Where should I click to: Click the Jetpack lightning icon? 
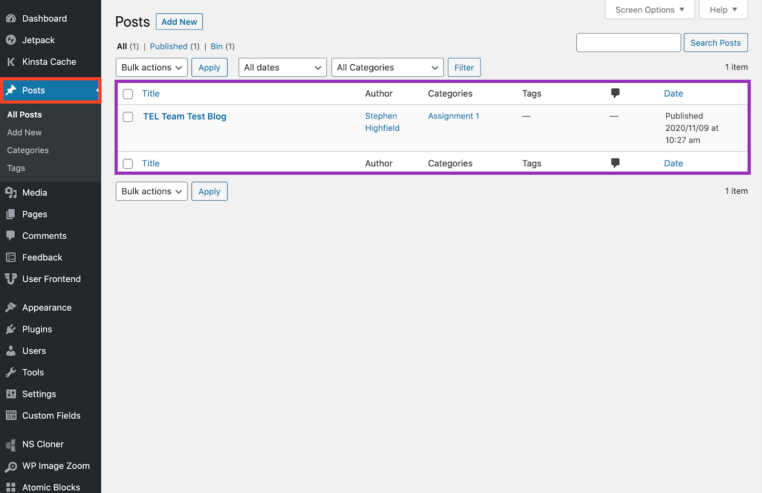pyautogui.click(x=11, y=40)
